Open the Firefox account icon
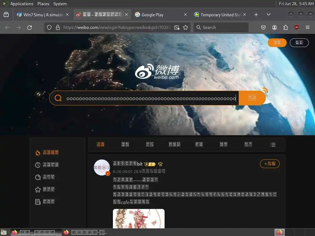Image resolution: width=315 pixels, height=236 pixels. pos(274,27)
